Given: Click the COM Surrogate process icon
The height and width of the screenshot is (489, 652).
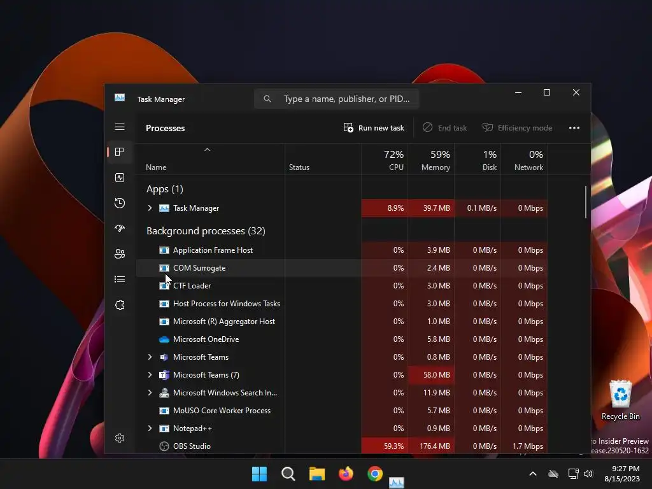Looking at the screenshot, I should tap(164, 268).
